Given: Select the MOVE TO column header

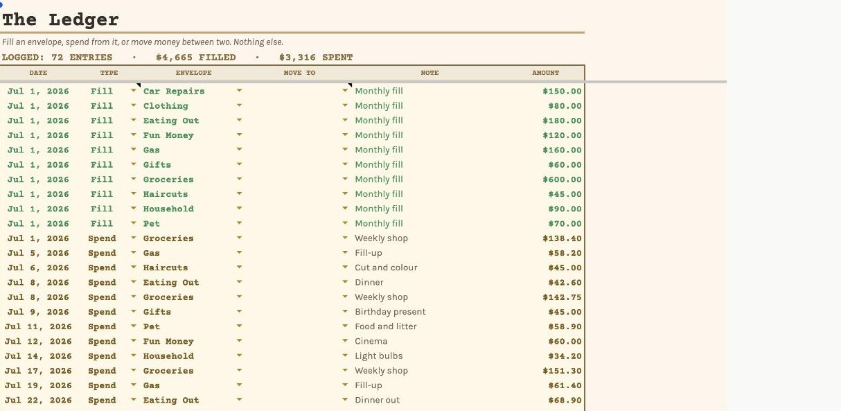Looking at the screenshot, I should [299, 73].
